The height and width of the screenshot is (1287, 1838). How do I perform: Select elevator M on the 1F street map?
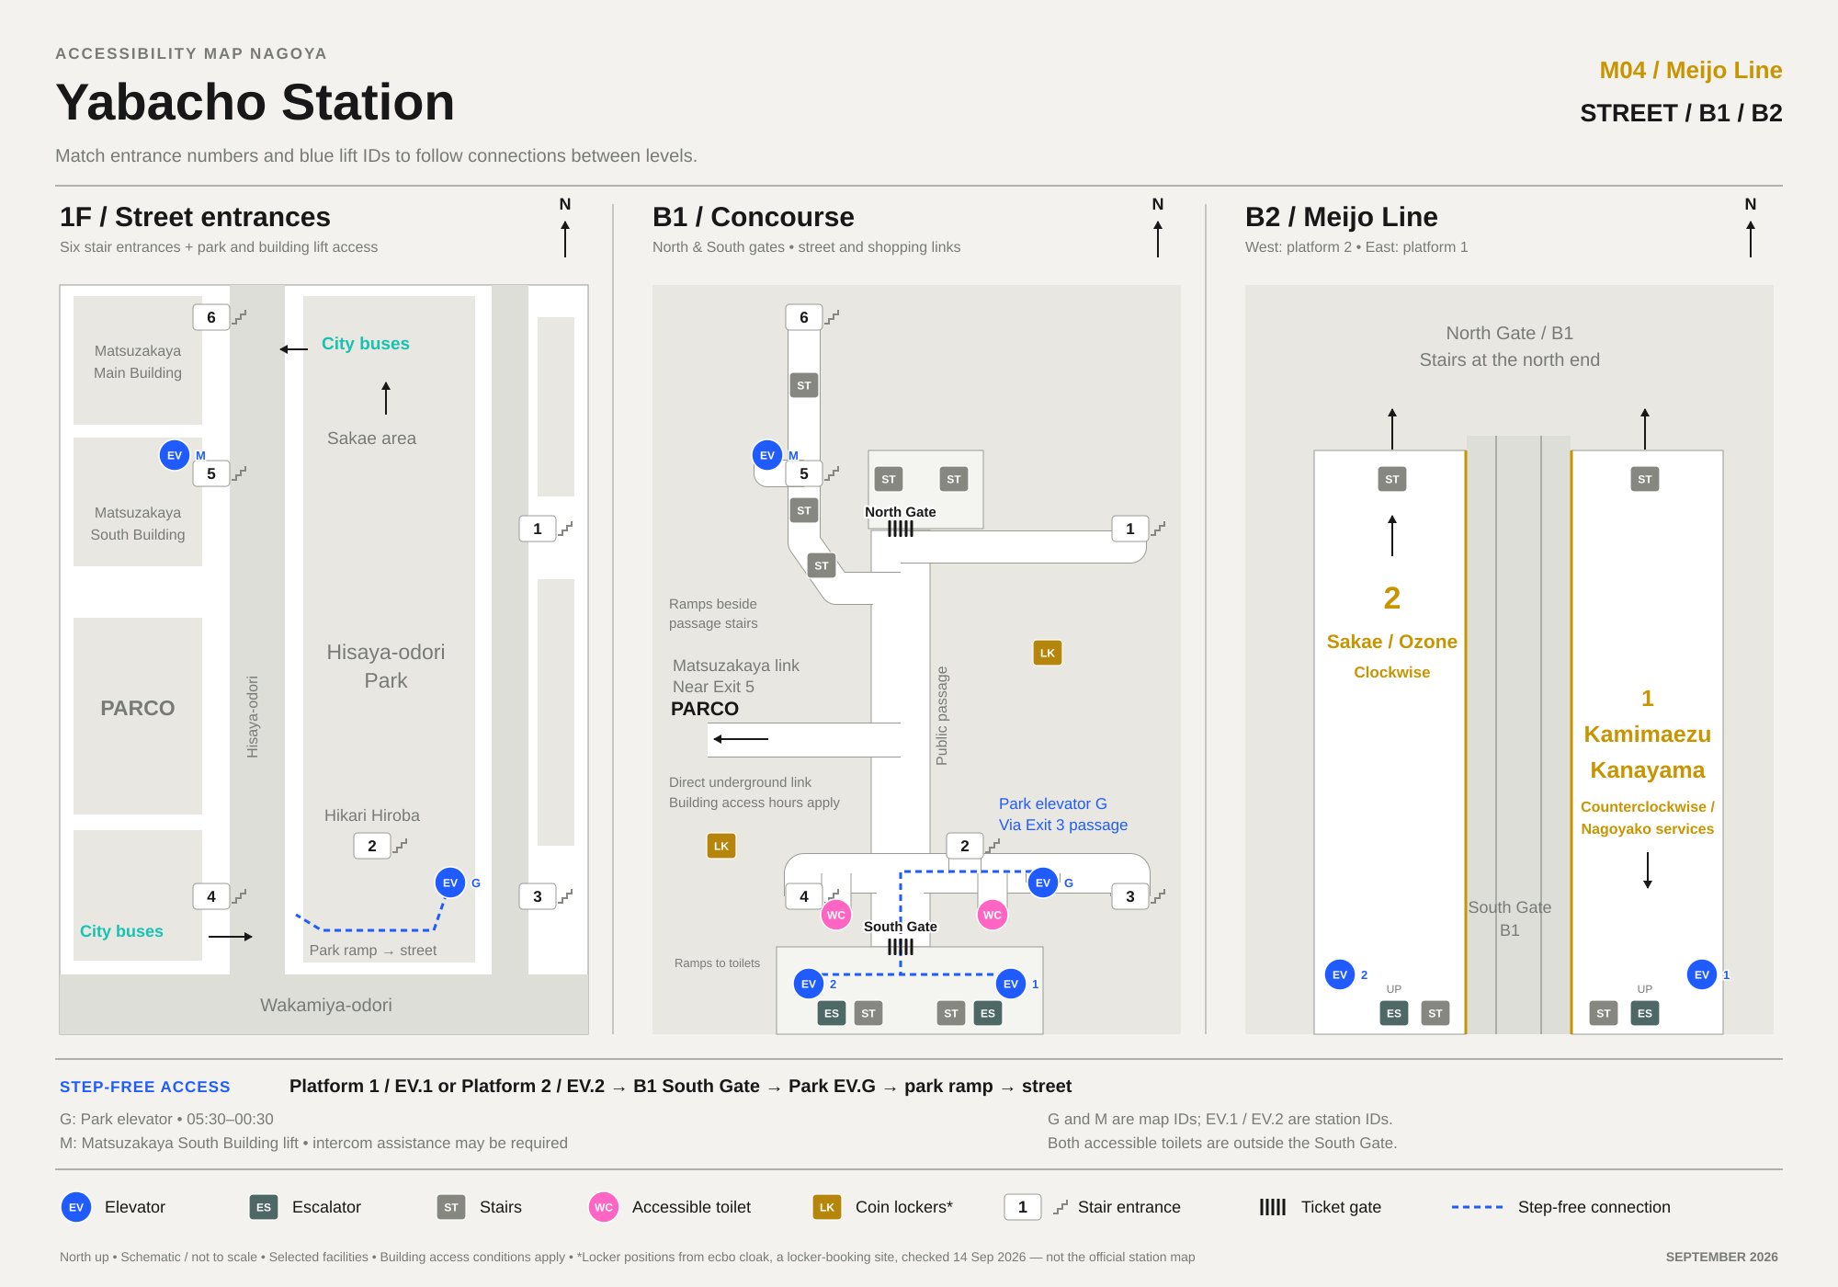coord(175,455)
